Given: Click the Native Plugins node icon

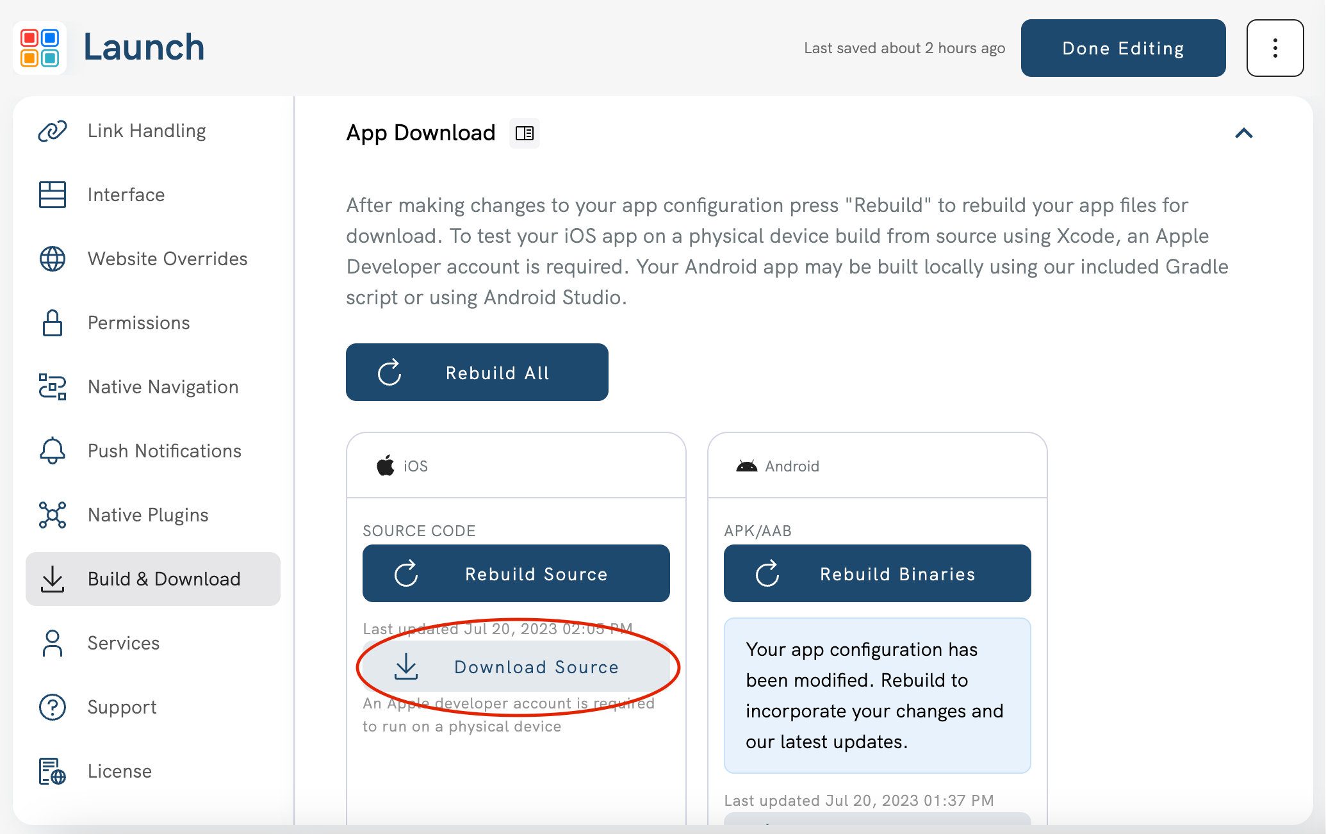Looking at the screenshot, I should (52, 514).
